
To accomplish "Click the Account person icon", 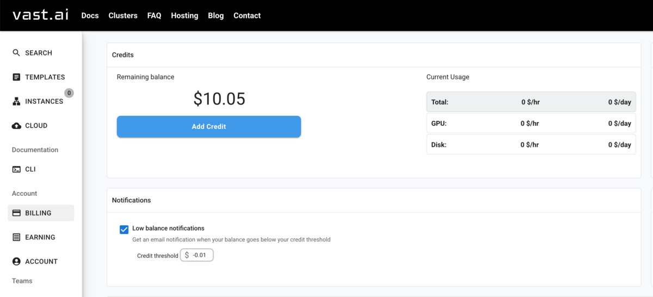I will 16,262.
